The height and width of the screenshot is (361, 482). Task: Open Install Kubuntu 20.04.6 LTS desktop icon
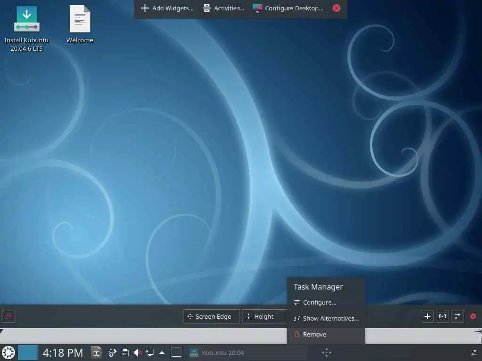click(x=26, y=28)
